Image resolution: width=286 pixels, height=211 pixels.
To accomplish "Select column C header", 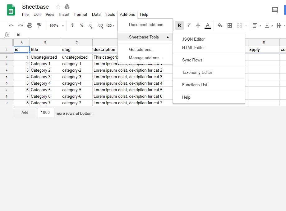I will tap(76, 43).
